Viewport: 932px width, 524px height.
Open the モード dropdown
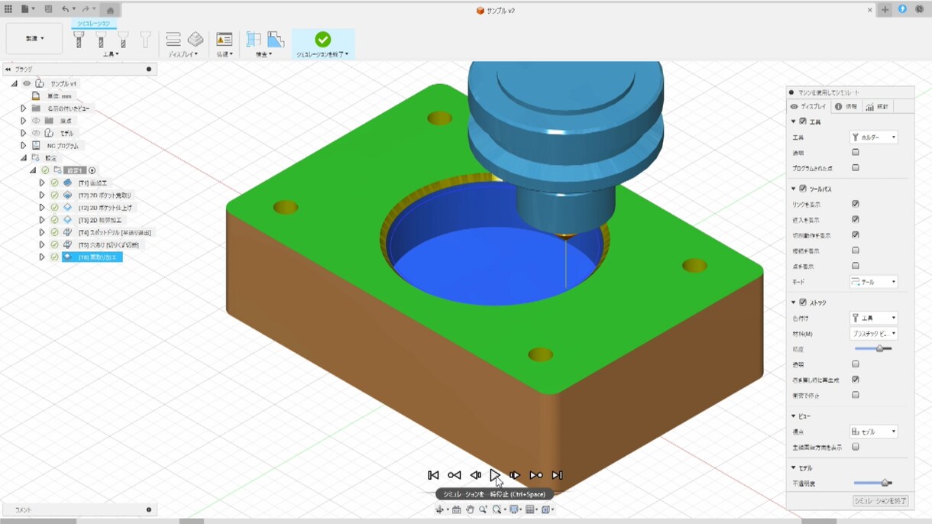(x=874, y=282)
